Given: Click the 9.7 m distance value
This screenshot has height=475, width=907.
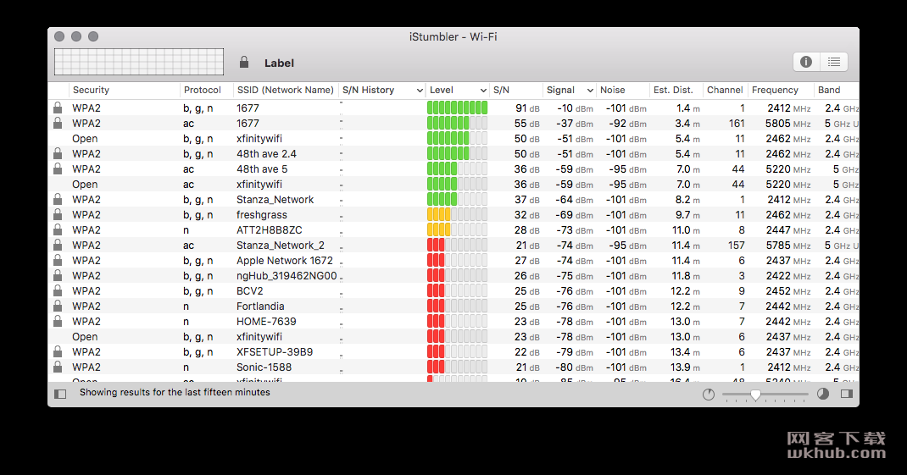Looking at the screenshot, I should pos(687,214).
